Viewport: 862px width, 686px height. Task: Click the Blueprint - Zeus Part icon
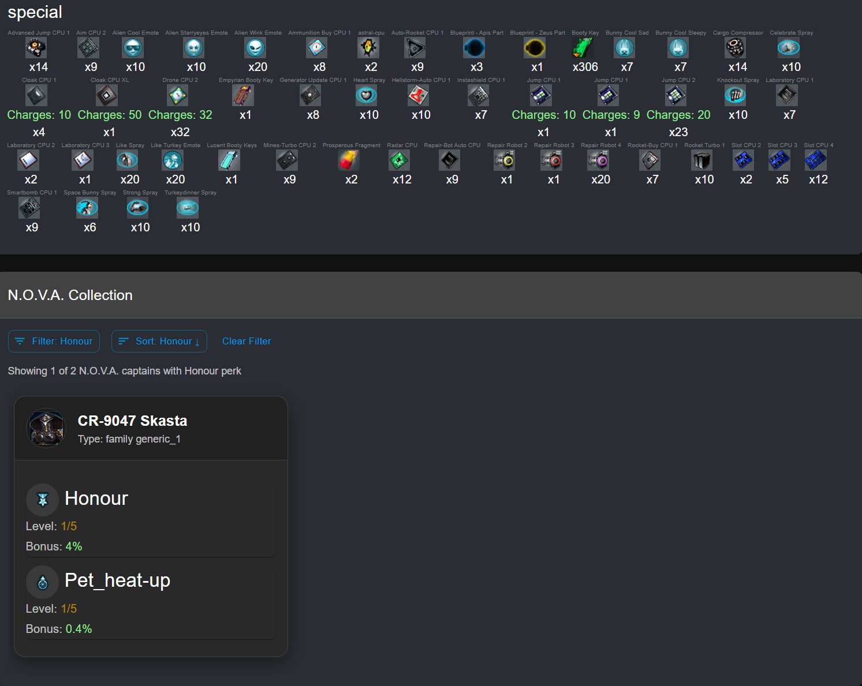(535, 48)
